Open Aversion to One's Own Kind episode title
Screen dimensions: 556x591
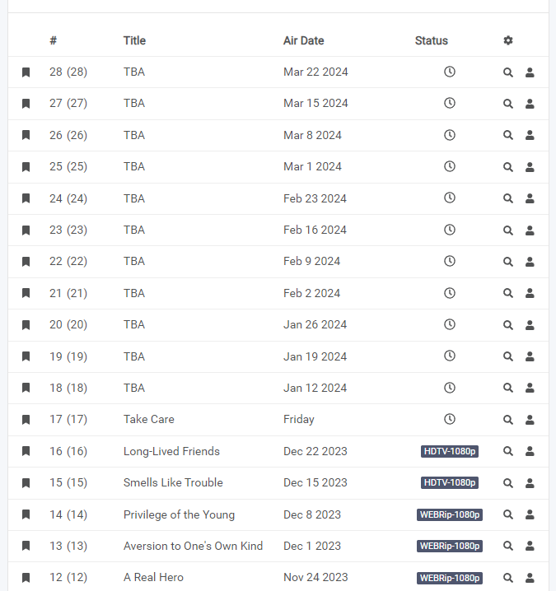[x=193, y=546]
